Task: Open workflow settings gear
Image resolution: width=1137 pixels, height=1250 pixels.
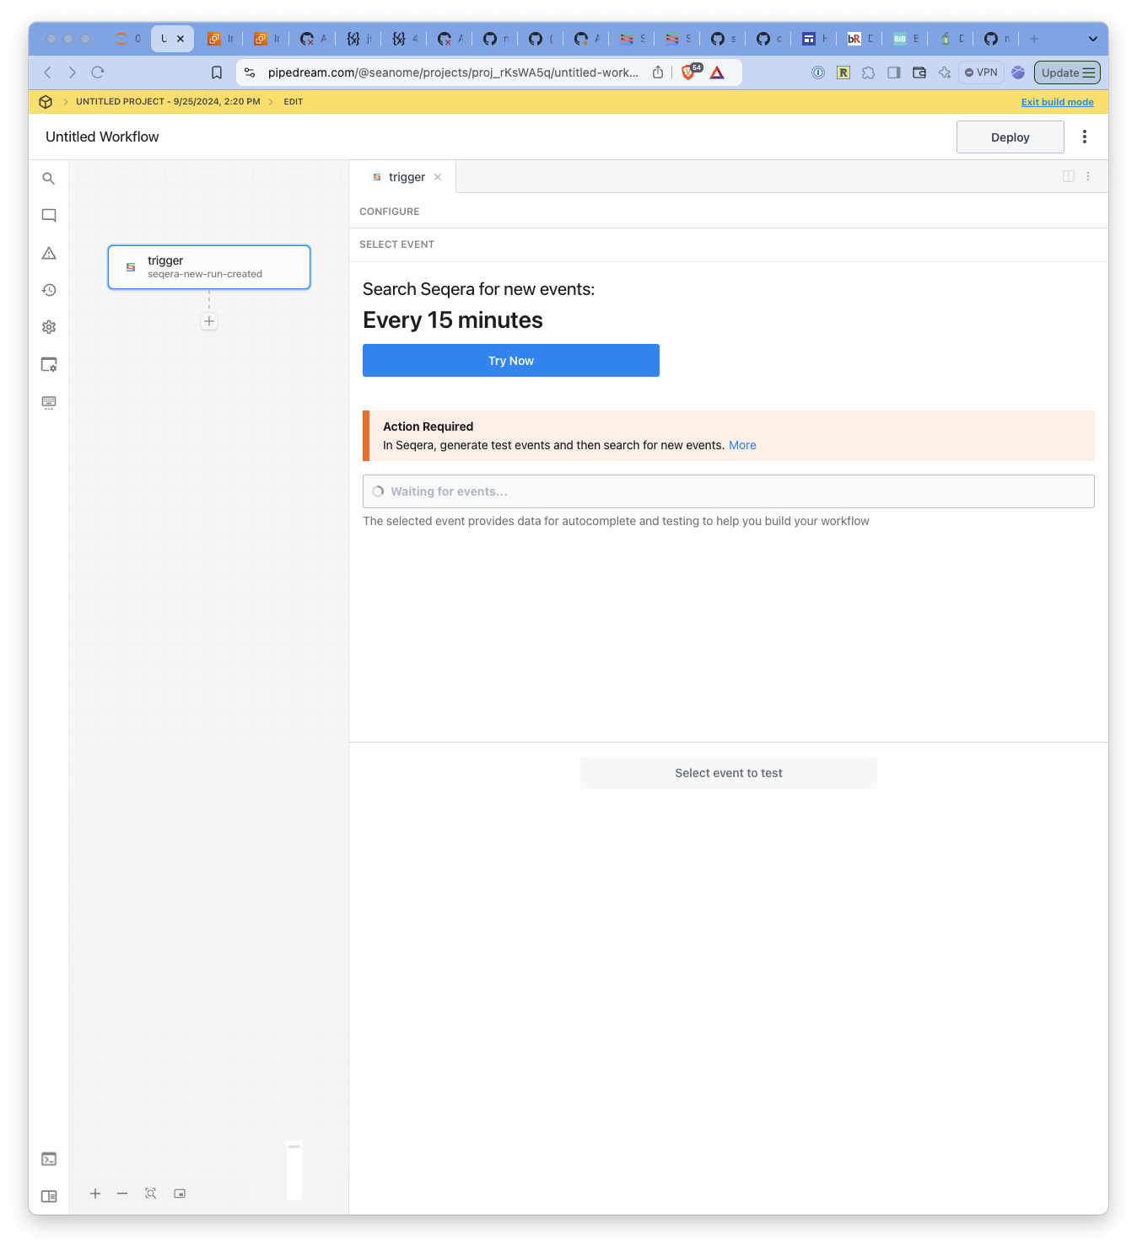Action: point(48,327)
